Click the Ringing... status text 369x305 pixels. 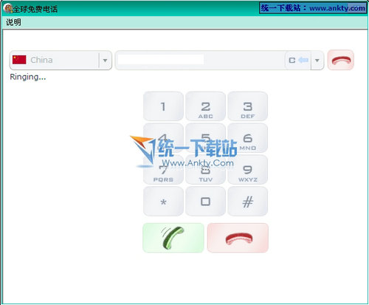(x=28, y=77)
